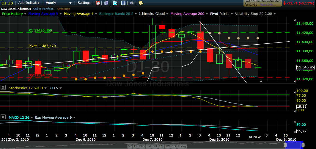The width and height of the screenshot is (316, 149).
Task: Open the Pivot Points dropdown arrow
Action: (x=232, y=14)
